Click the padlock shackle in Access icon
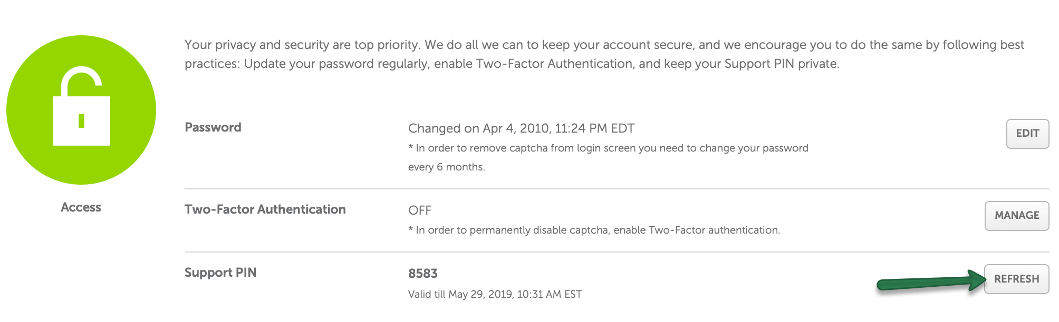Viewport: 1059px width, 322px height. click(81, 82)
